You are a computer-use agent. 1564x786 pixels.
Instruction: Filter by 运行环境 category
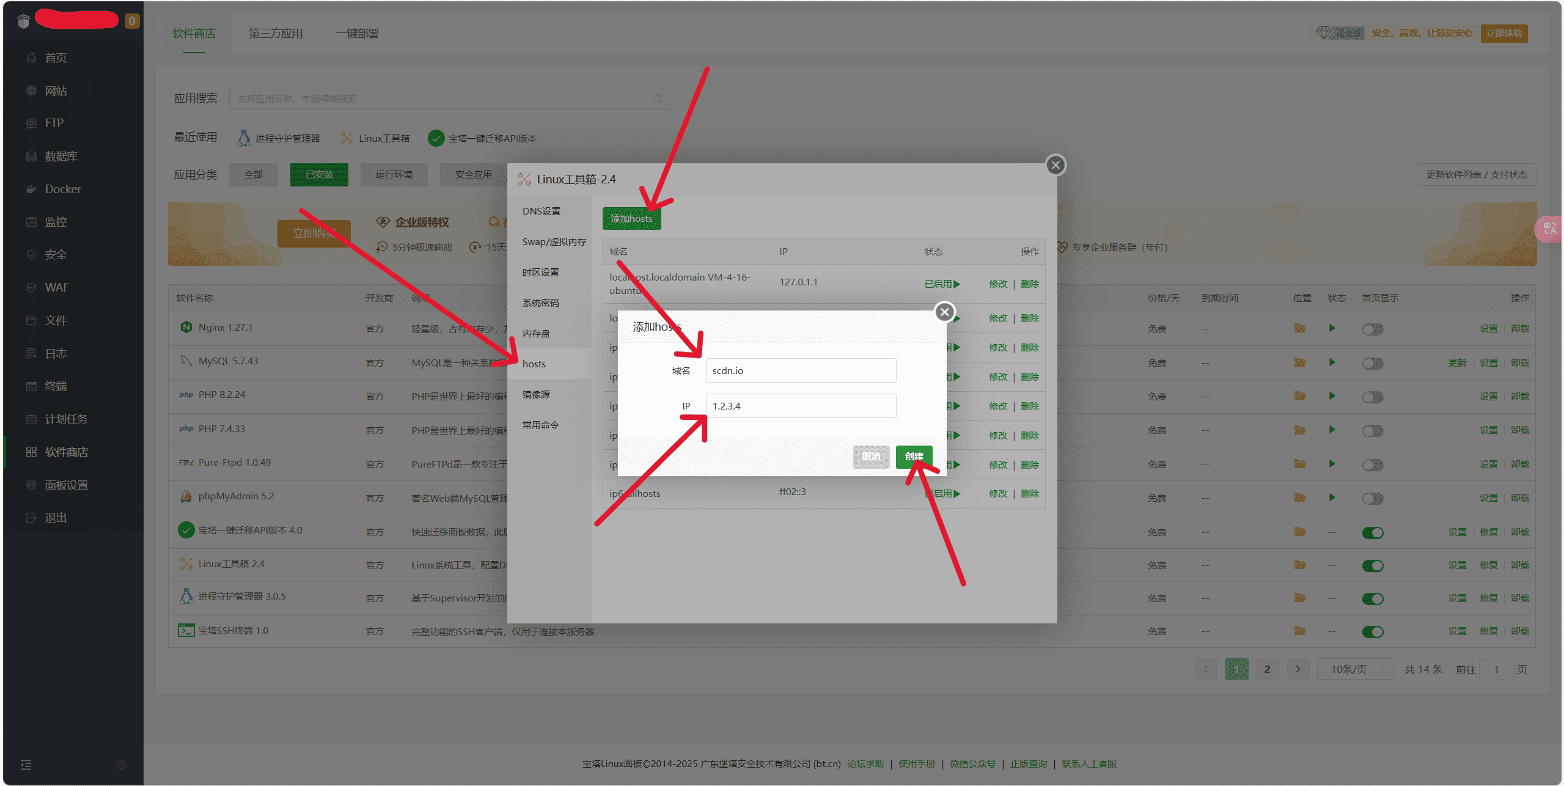(x=394, y=175)
